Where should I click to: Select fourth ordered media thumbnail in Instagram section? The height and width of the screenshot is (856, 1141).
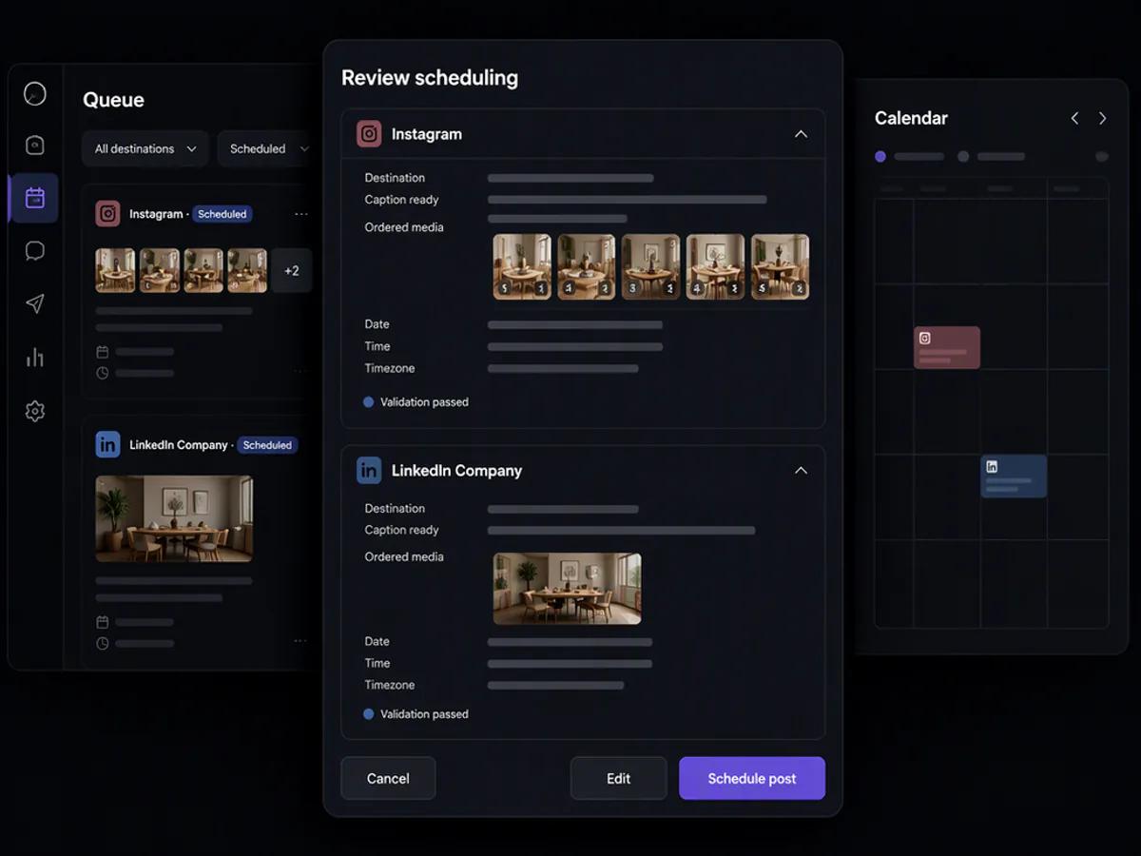pyautogui.click(x=716, y=267)
